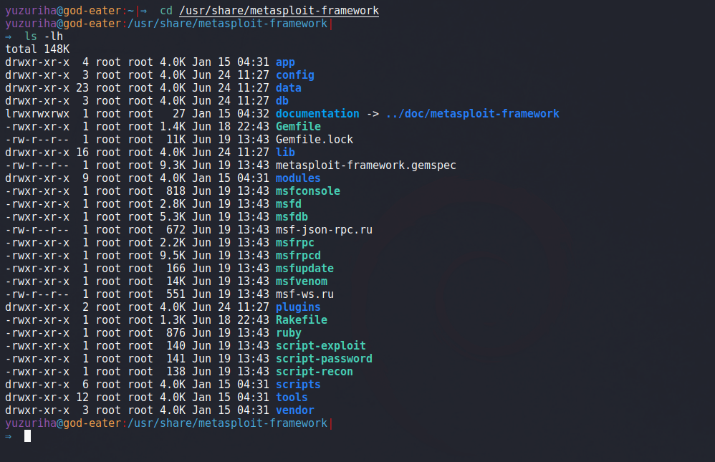The image size is (715, 462).
Task: Click the 'script-recon' file name
Action: [x=315, y=372]
